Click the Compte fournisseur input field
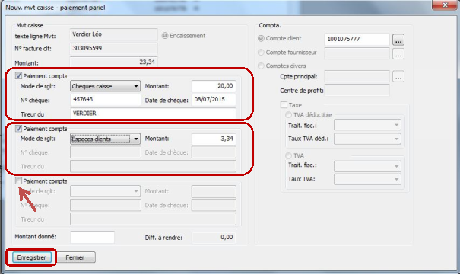The width and height of the screenshot is (460, 275). click(x=357, y=53)
